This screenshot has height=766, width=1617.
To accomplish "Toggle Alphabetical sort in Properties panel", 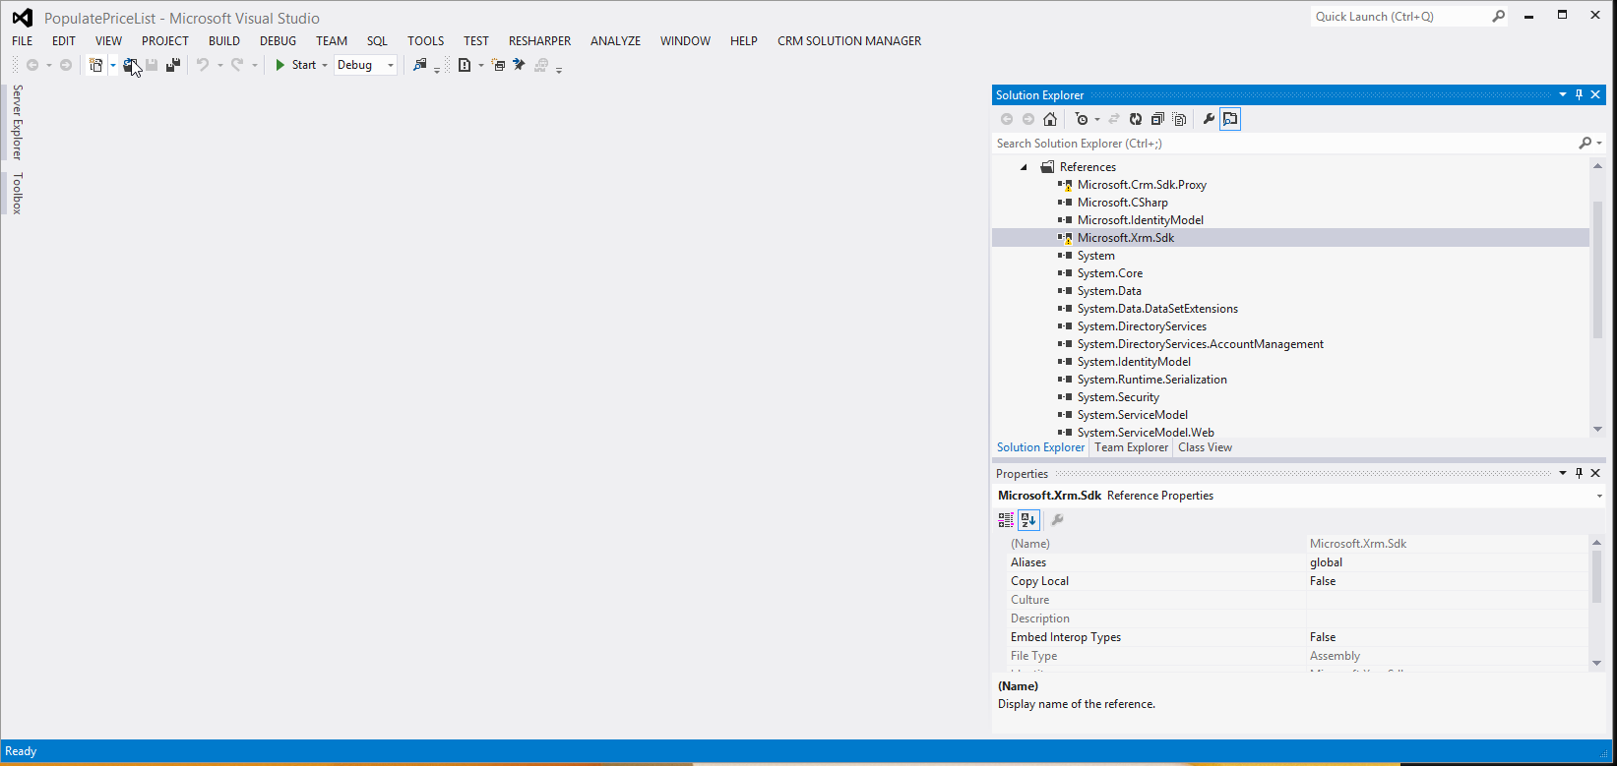I will [1028, 519].
